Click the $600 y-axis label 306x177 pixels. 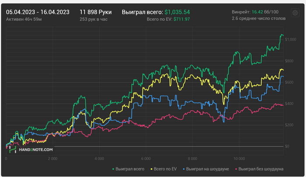pyautogui.click(x=289, y=82)
